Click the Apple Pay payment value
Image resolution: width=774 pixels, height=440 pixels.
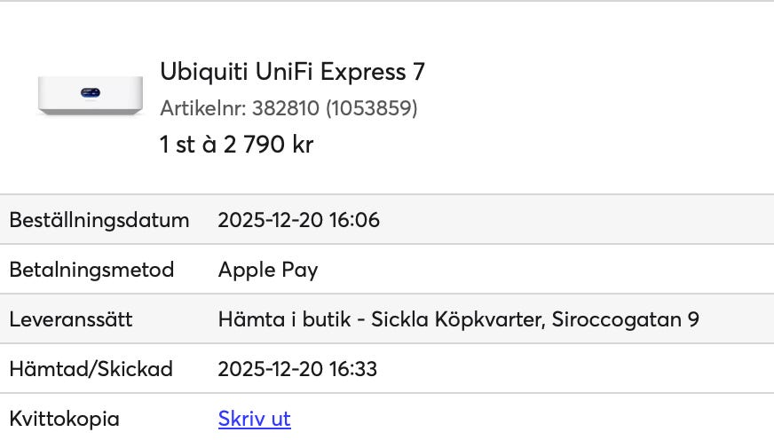pos(268,270)
